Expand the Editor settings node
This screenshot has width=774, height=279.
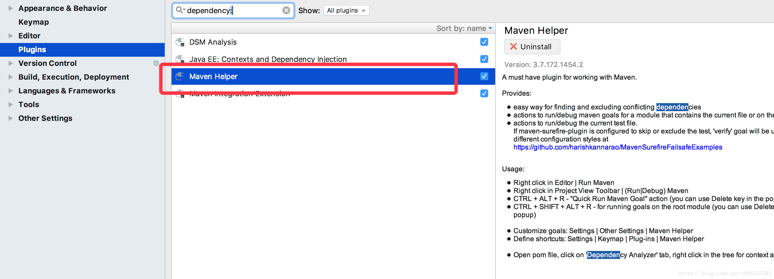[11, 36]
